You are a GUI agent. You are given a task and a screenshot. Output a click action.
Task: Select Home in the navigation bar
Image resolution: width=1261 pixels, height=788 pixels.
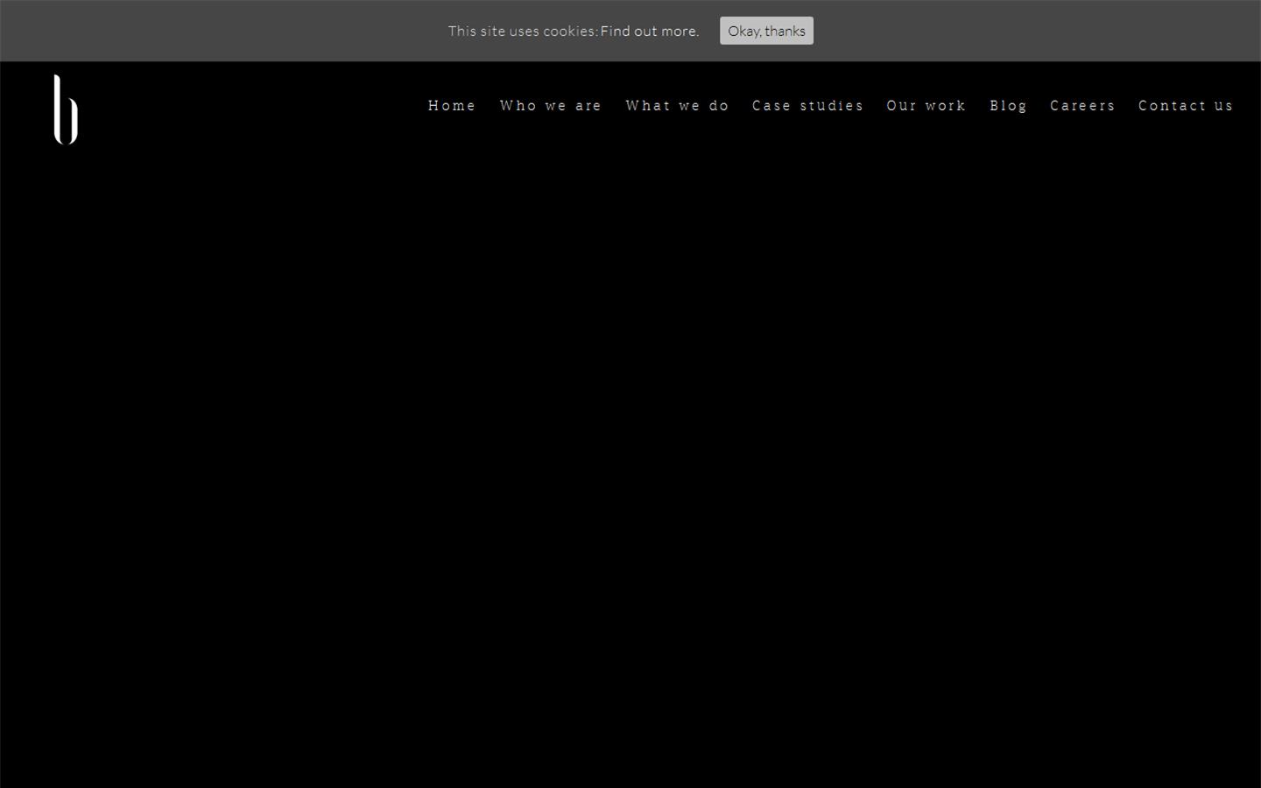[452, 105]
